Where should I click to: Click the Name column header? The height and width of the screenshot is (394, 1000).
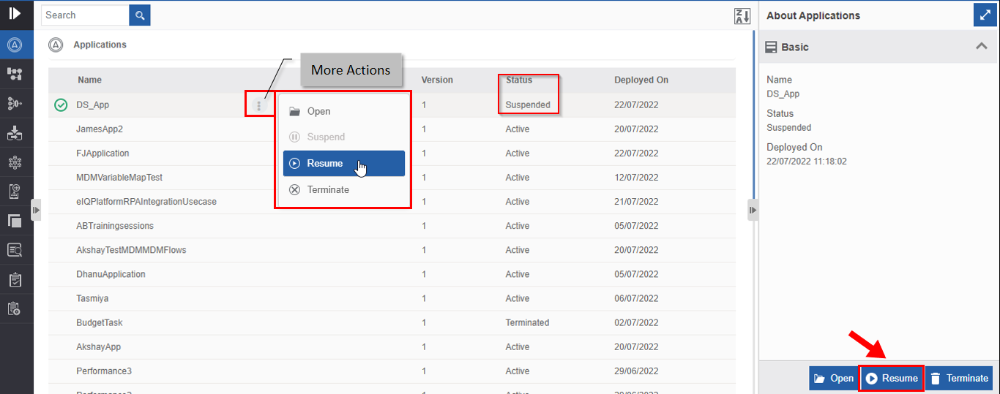point(90,80)
